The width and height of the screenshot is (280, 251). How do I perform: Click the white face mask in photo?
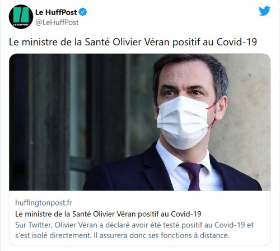tap(183, 122)
